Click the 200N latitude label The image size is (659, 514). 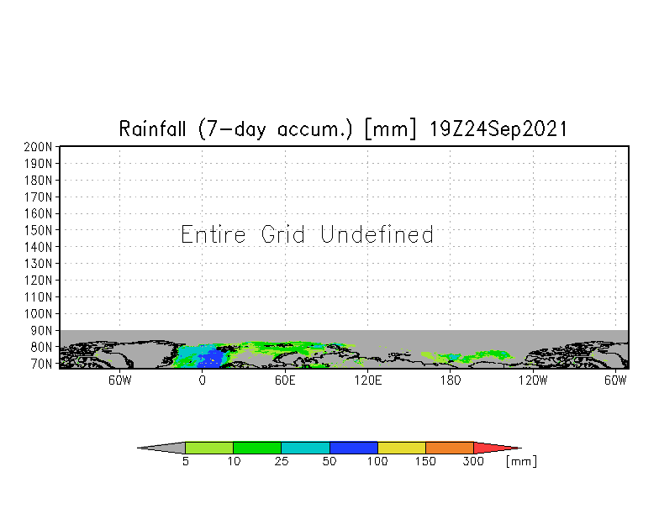click(x=38, y=147)
